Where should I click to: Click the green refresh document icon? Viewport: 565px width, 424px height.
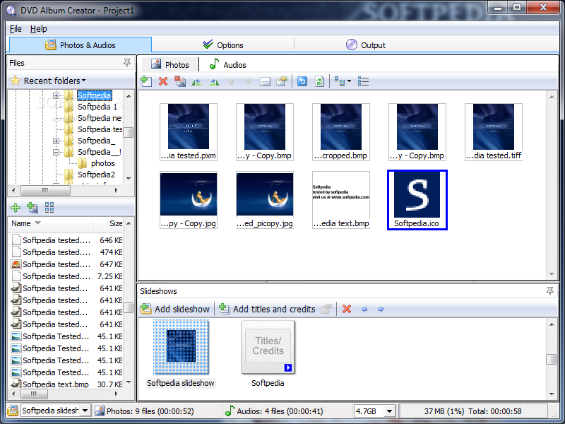(x=320, y=81)
